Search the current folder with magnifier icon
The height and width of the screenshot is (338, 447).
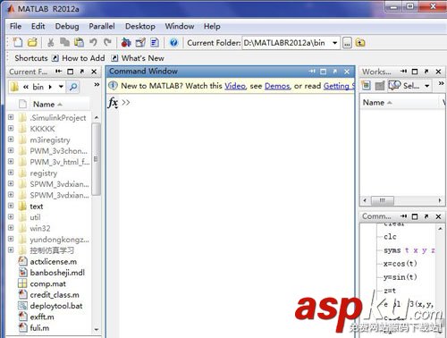pyautogui.click(x=73, y=87)
